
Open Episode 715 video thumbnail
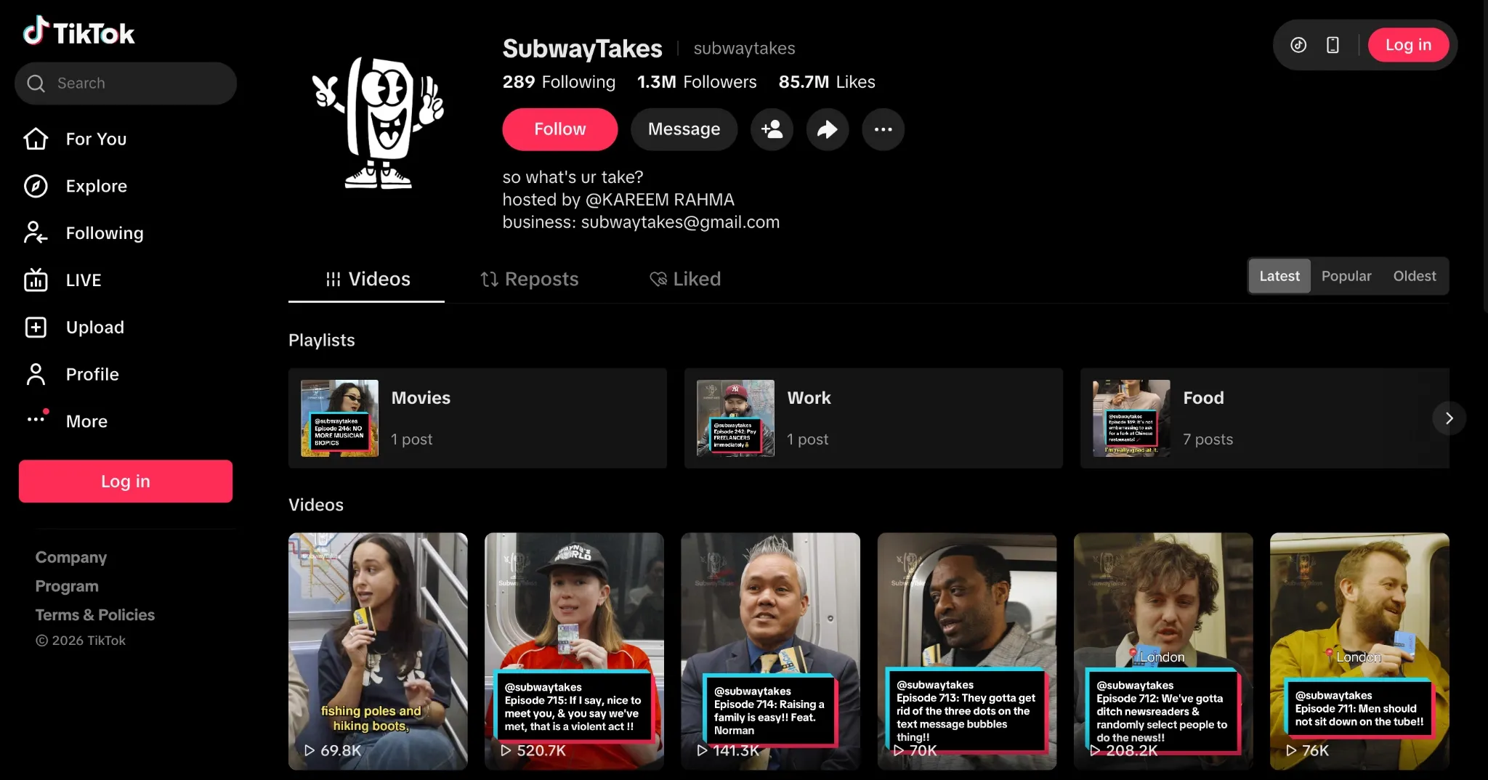(x=574, y=651)
